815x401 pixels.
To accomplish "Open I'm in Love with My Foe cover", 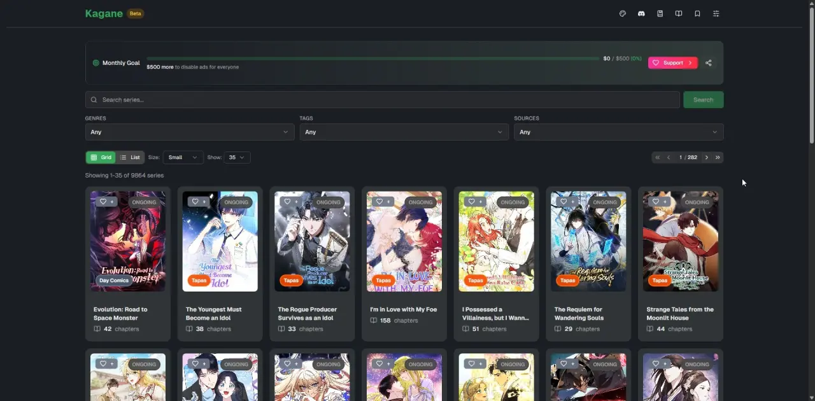I will click(x=404, y=241).
